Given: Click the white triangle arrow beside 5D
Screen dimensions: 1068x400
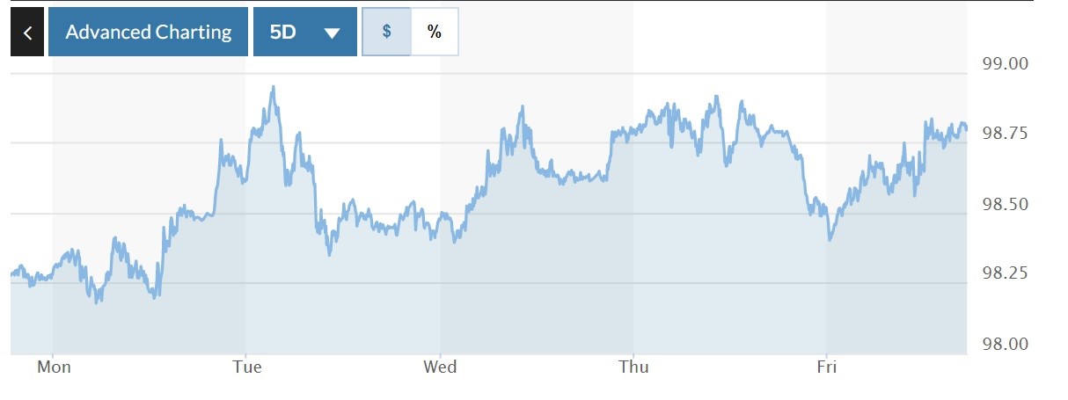Looking at the screenshot, I should pyautogui.click(x=332, y=33).
